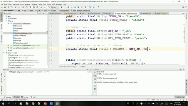
Task: Collapse com.bilalsaid.firstappdemo package
Action: 9,23
